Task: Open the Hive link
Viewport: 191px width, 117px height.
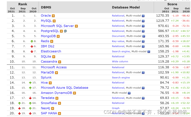Action: tap(44, 83)
